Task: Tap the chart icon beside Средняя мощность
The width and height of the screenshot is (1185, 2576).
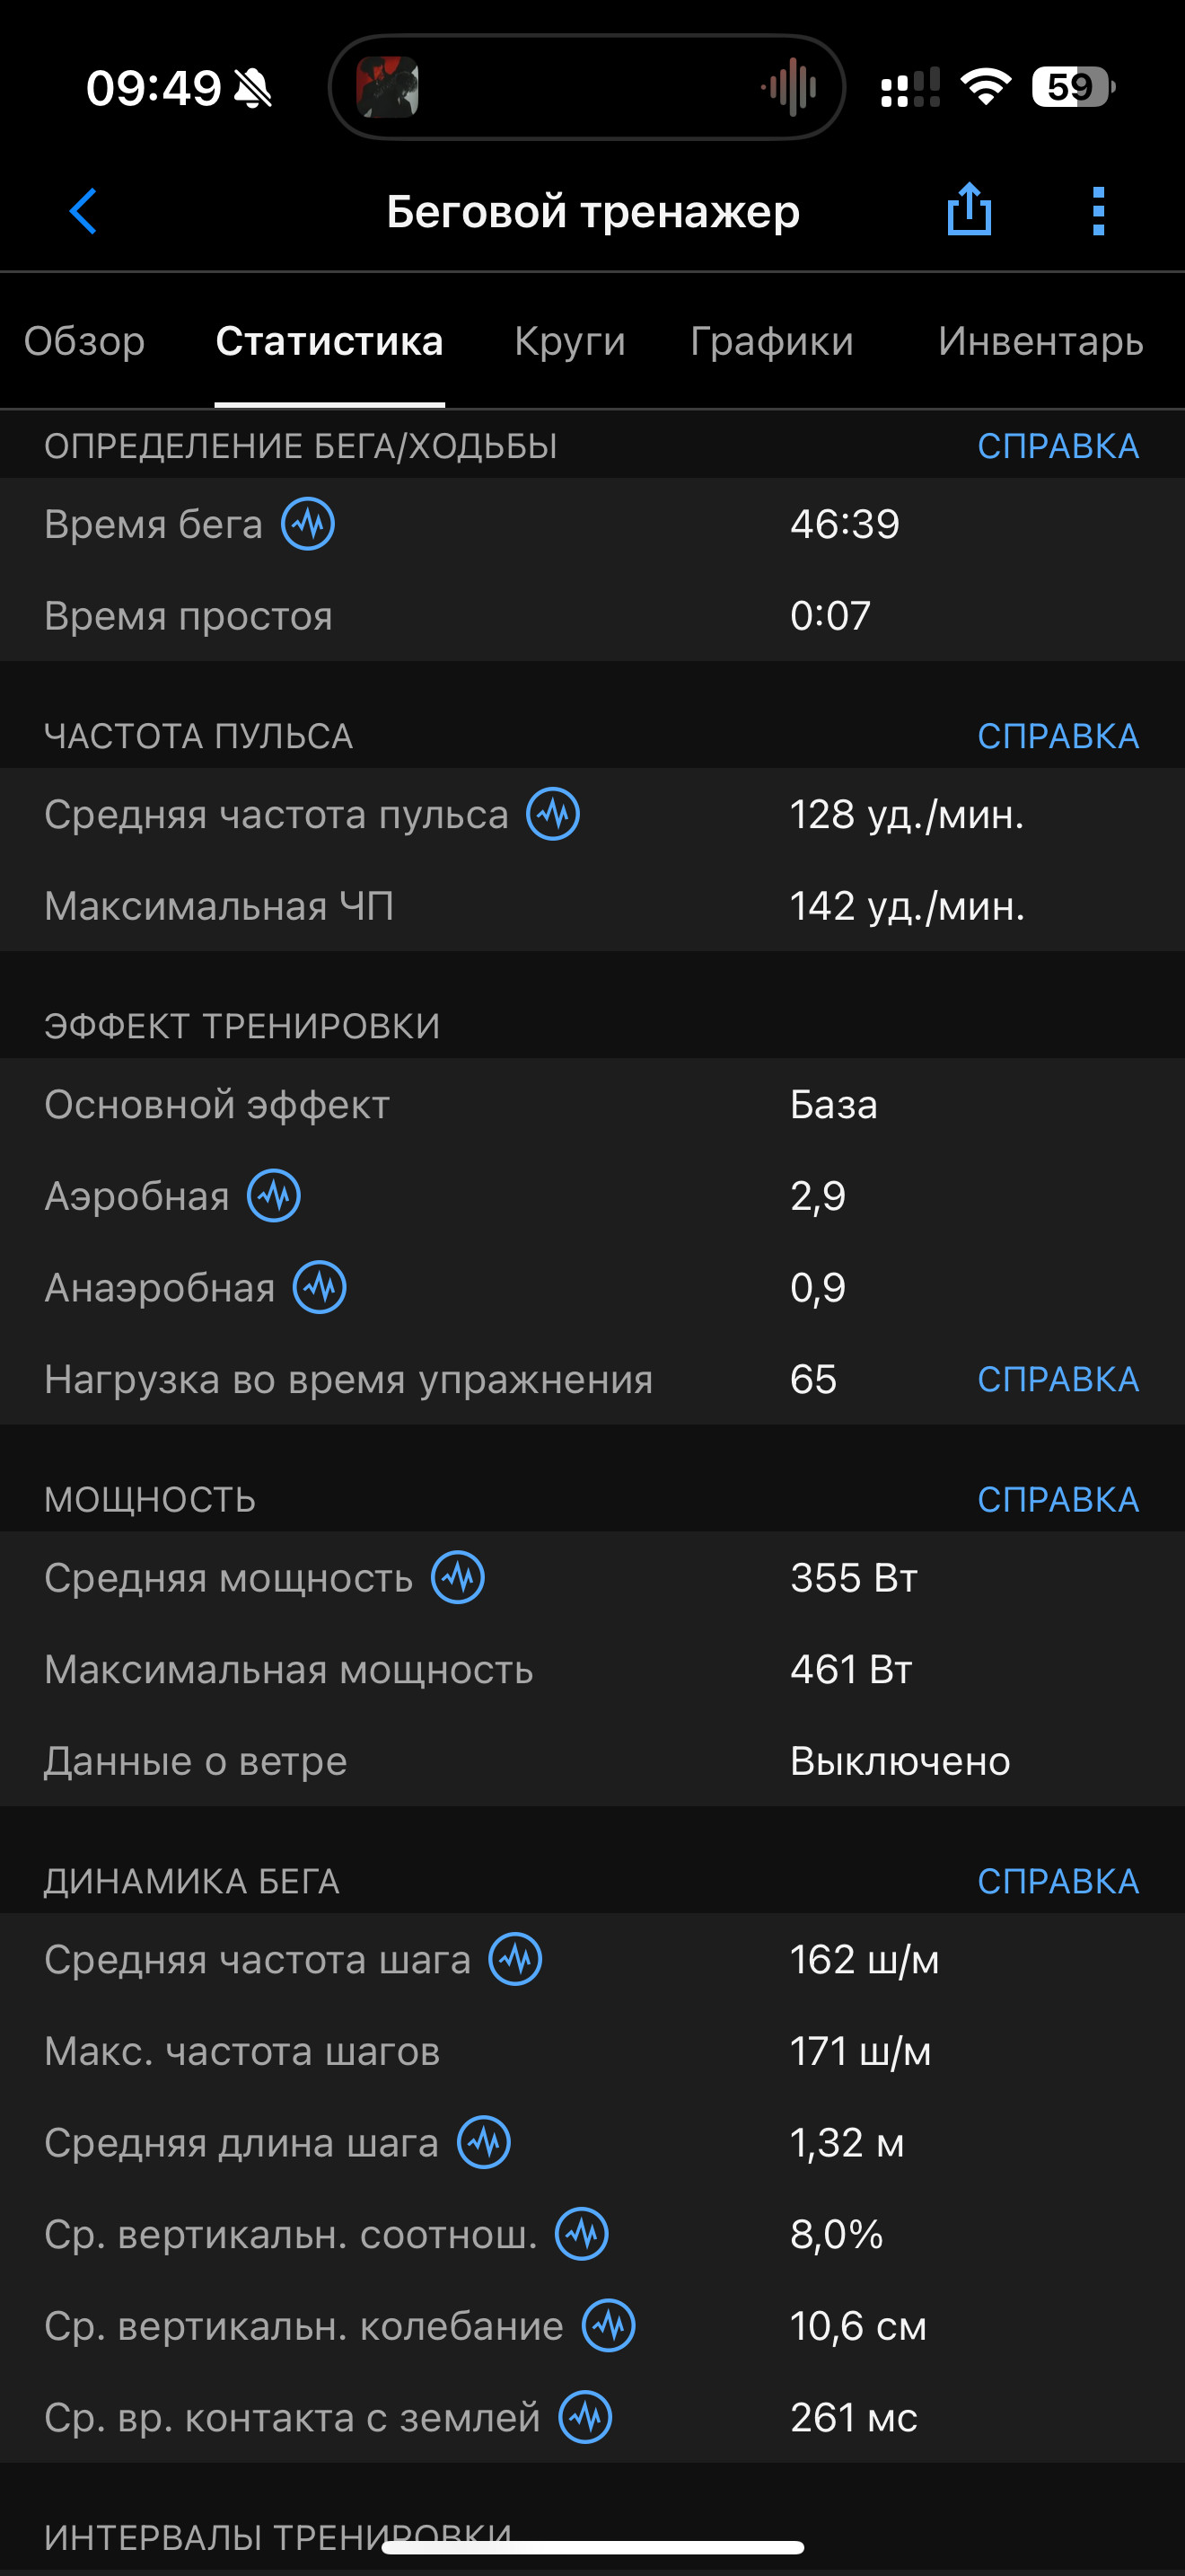Action: click(x=458, y=1578)
